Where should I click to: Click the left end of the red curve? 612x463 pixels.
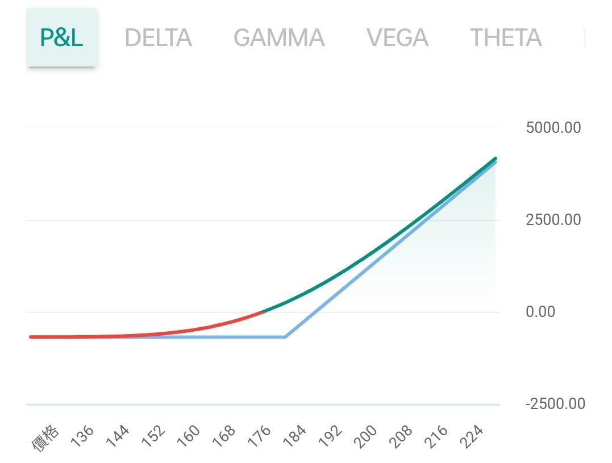pos(31,337)
